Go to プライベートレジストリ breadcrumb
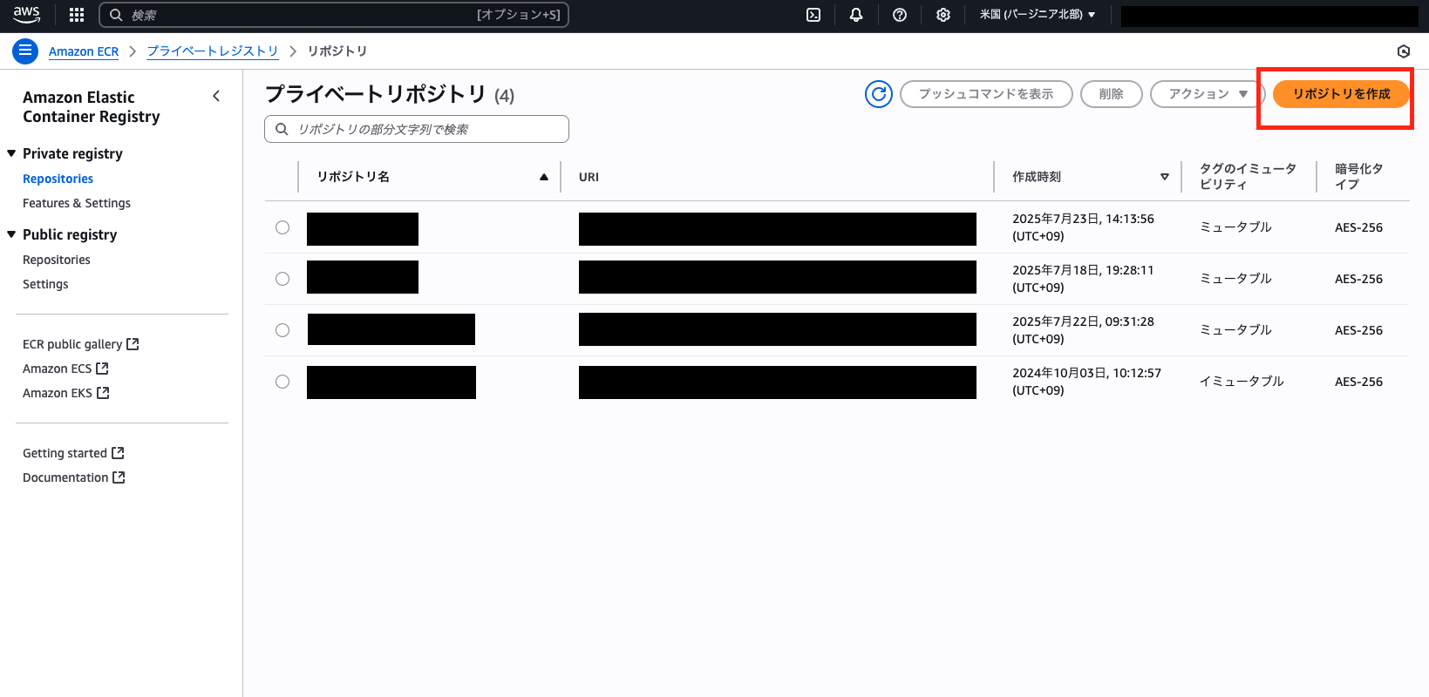 pyautogui.click(x=213, y=51)
